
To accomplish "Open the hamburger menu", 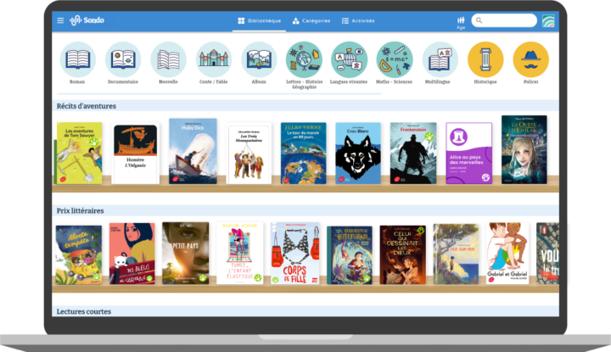I will coord(60,20).
